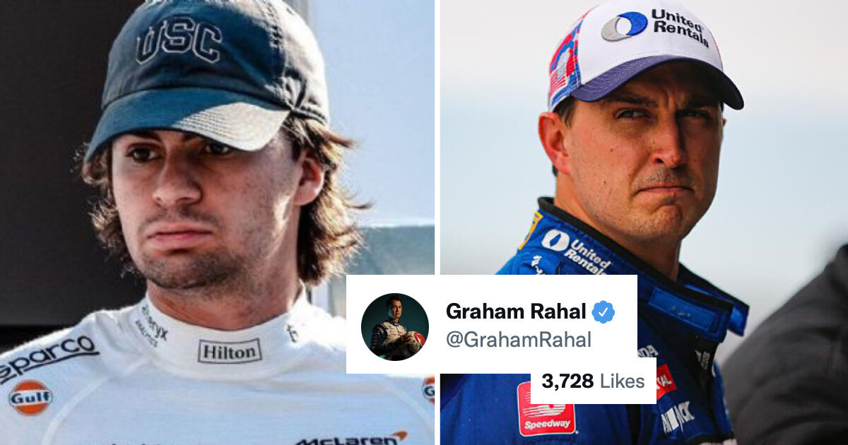Click the blue verified badge beside Graham Rahal
The height and width of the screenshot is (445, 848).
(x=603, y=311)
